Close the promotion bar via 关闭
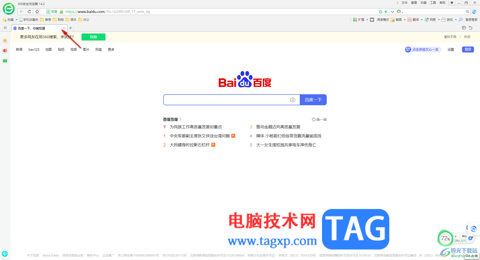Image resolution: width=480 pixels, height=260 pixels. [x=466, y=37]
